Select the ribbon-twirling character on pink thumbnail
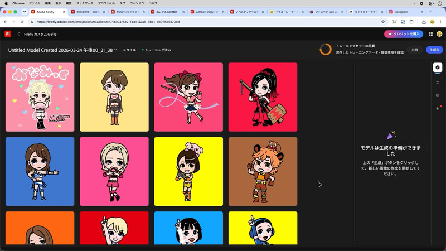The width and height of the screenshot is (446, 251). pyautogui.click(x=188, y=97)
